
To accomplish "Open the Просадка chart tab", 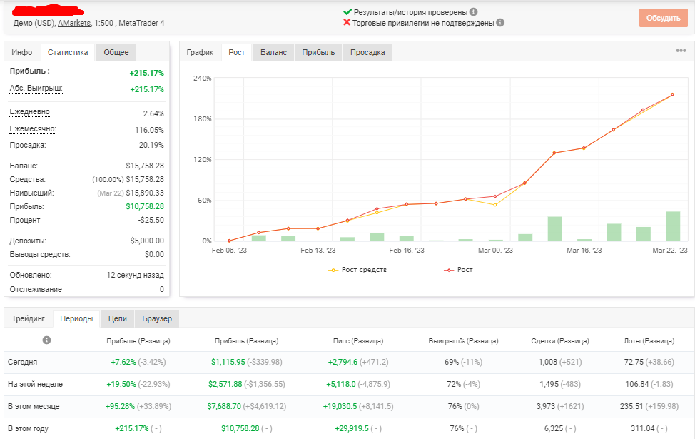I will (x=367, y=52).
